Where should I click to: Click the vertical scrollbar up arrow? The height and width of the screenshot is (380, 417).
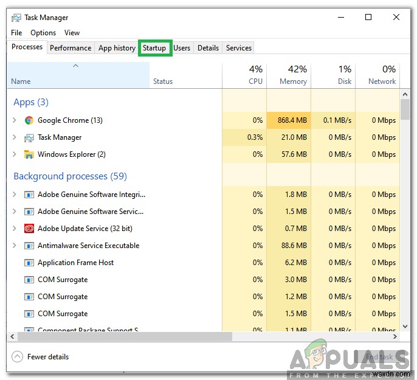405,94
